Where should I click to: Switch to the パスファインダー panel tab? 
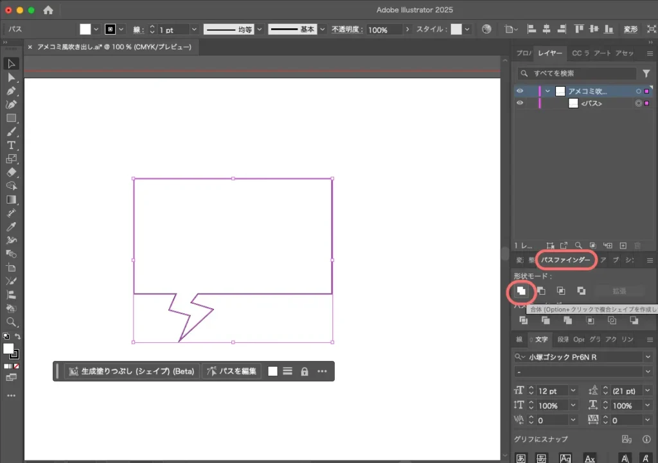click(565, 259)
